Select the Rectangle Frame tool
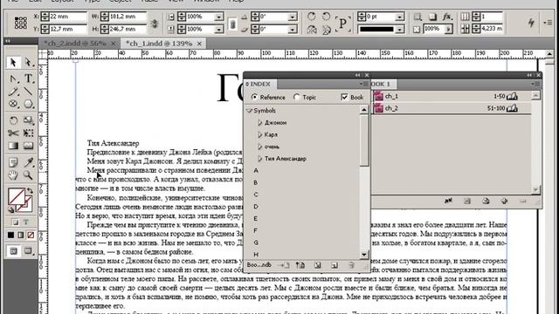Viewport: 559px width, 314px height. pyautogui.click(x=13, y=104)
